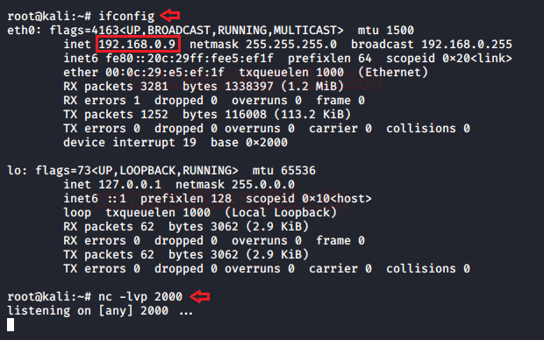The width and height of the screenshot is (544, 340).
Task: Click the nc -lvp 2000 command text
Action: tap(140, 297)
